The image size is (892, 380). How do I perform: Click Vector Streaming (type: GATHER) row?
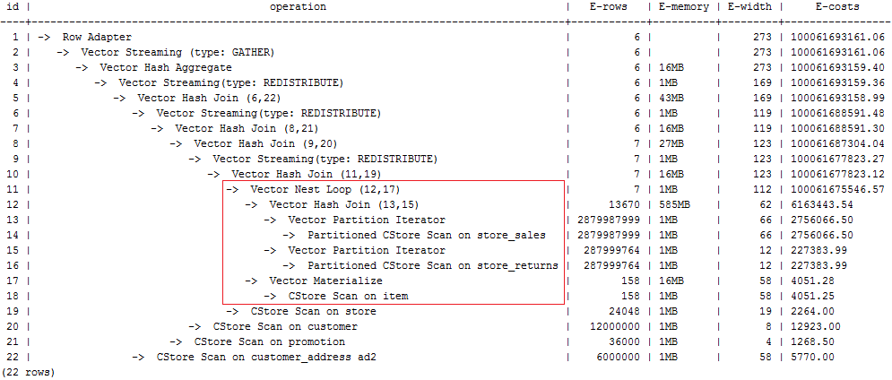click(165, 53)
